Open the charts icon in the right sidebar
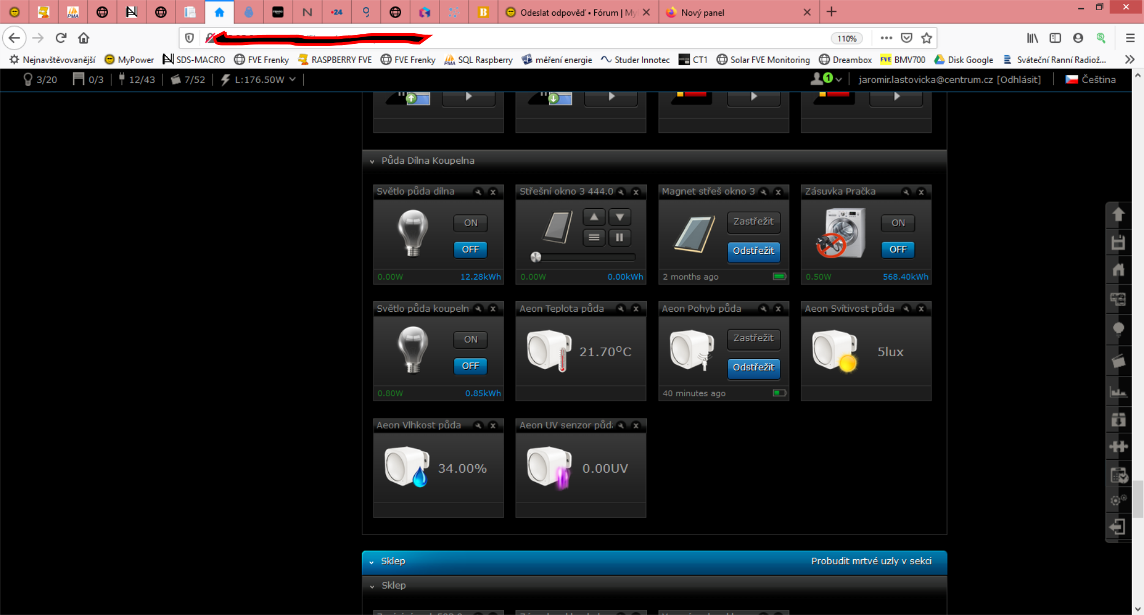The height and width of the screenshot is (615, 1144). click(x=1118, y=392)
